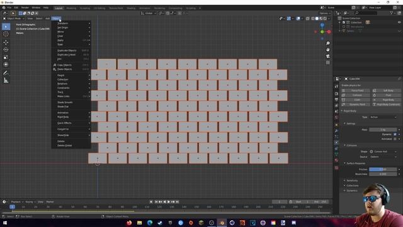Click the Soft Body physics button
403x227 pixels.
click(386, 91)
